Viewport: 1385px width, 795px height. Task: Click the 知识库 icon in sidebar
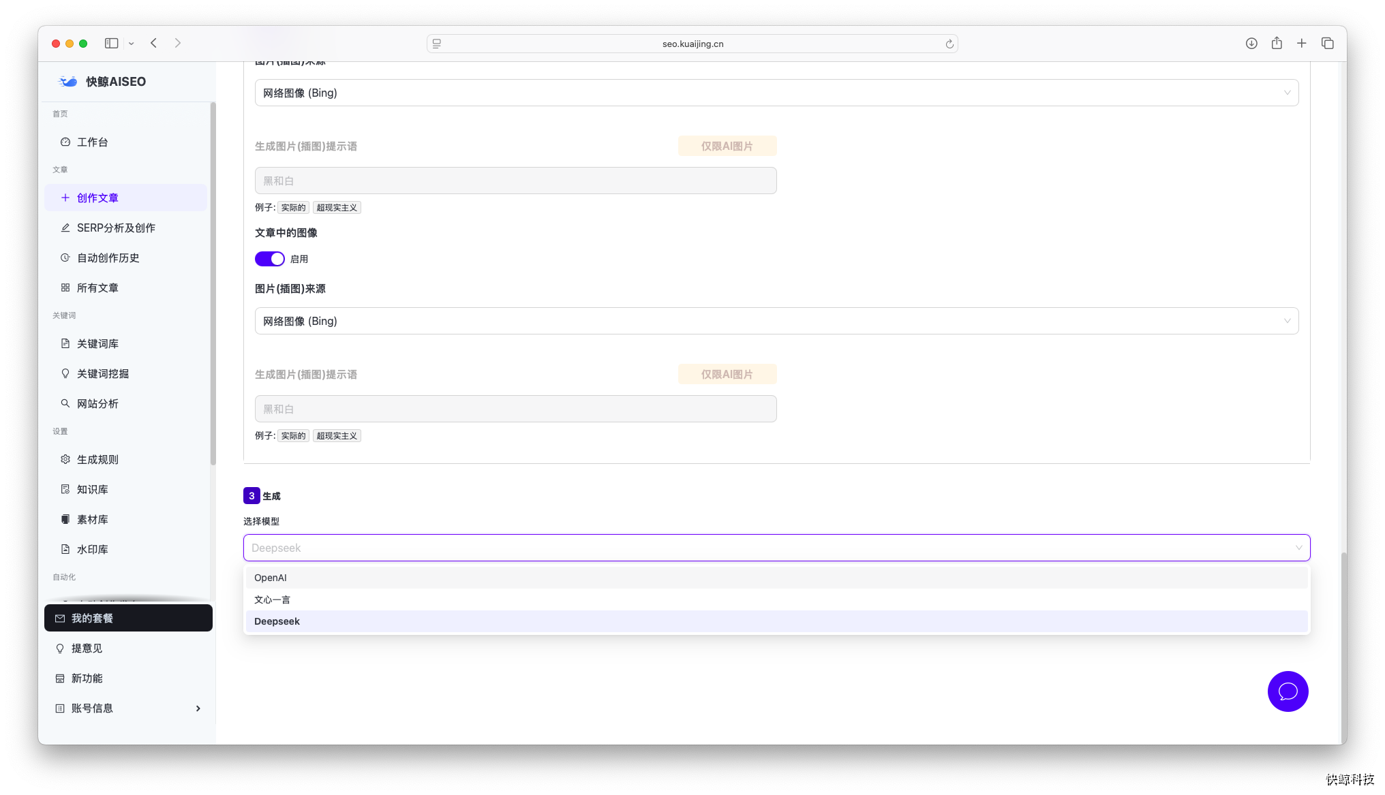pyautogui.click(x=65, y=489)
